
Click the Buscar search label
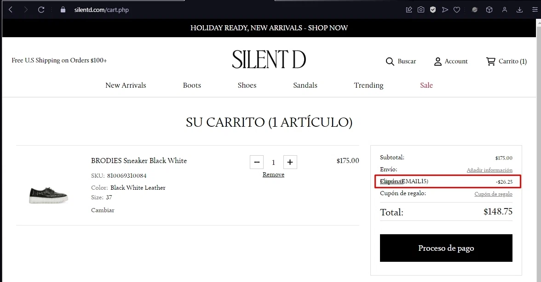pyautogui.click(x=407, y=61)
